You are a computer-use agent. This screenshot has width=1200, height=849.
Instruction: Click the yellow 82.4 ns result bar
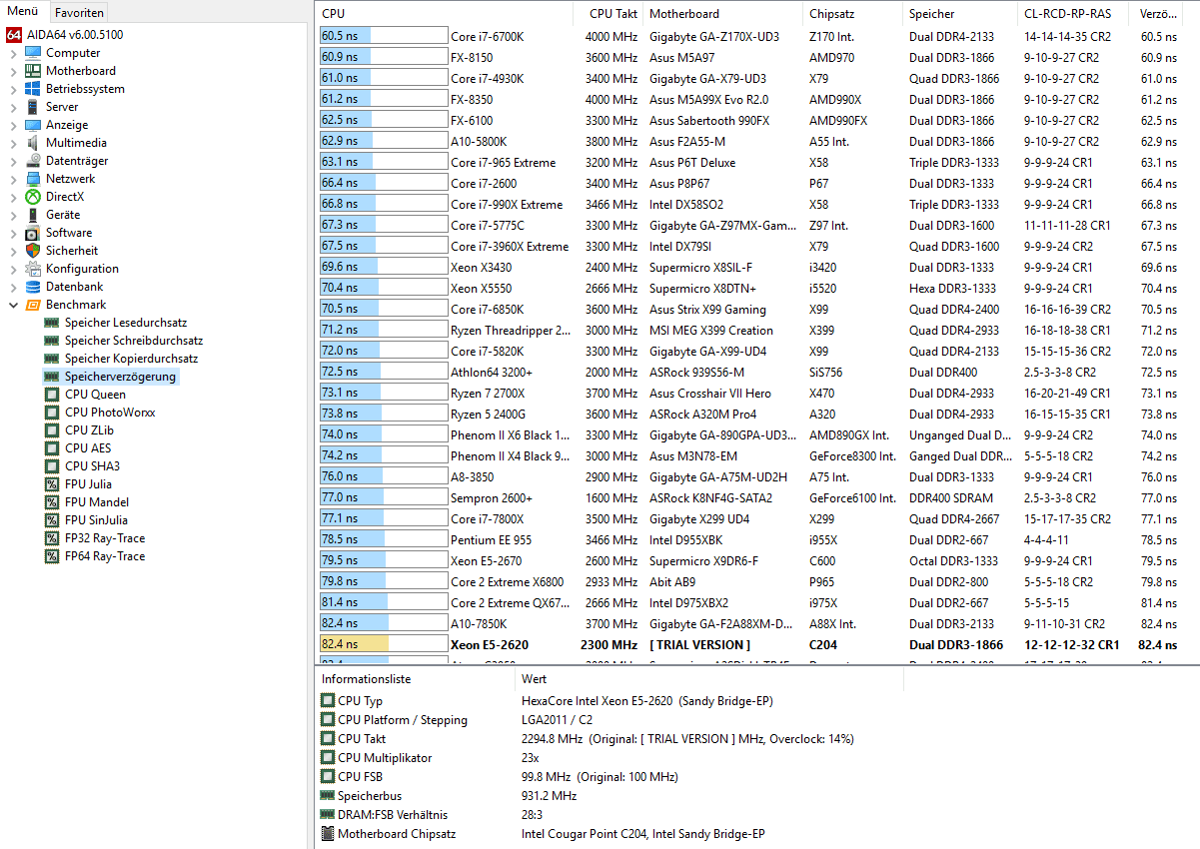tap(384, 644)
